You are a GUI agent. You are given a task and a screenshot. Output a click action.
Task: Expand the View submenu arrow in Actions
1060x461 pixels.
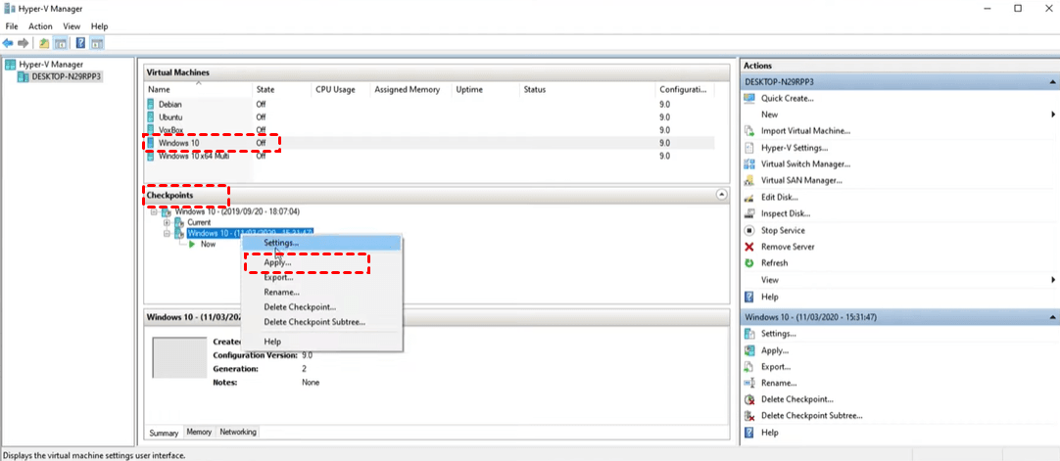pos(1053,280)
